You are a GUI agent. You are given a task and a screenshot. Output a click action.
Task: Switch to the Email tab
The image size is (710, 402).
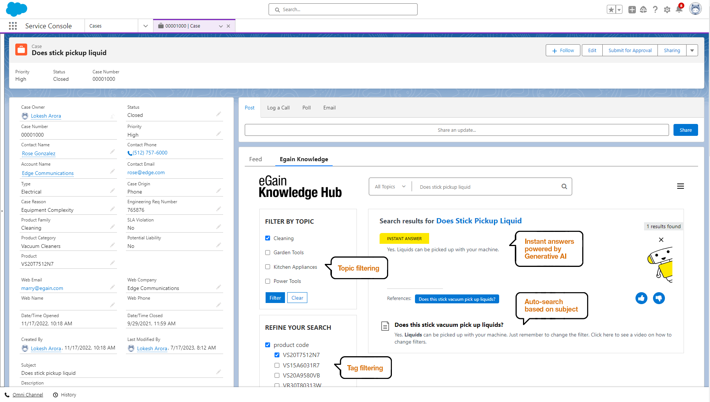coord(329,108)
